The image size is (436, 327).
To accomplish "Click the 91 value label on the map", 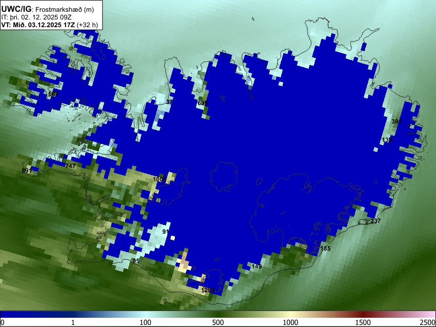I will click(166, 232).
